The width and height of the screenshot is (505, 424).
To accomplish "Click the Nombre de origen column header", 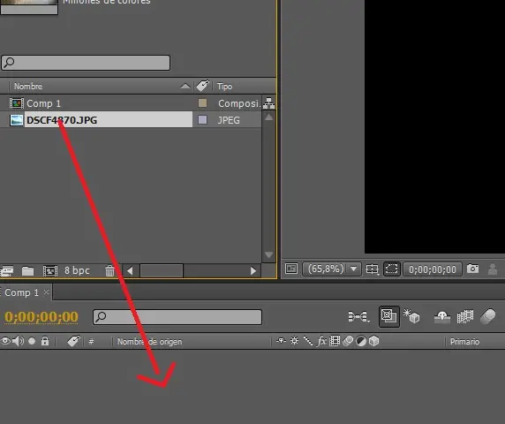I will tap(149, 342).
